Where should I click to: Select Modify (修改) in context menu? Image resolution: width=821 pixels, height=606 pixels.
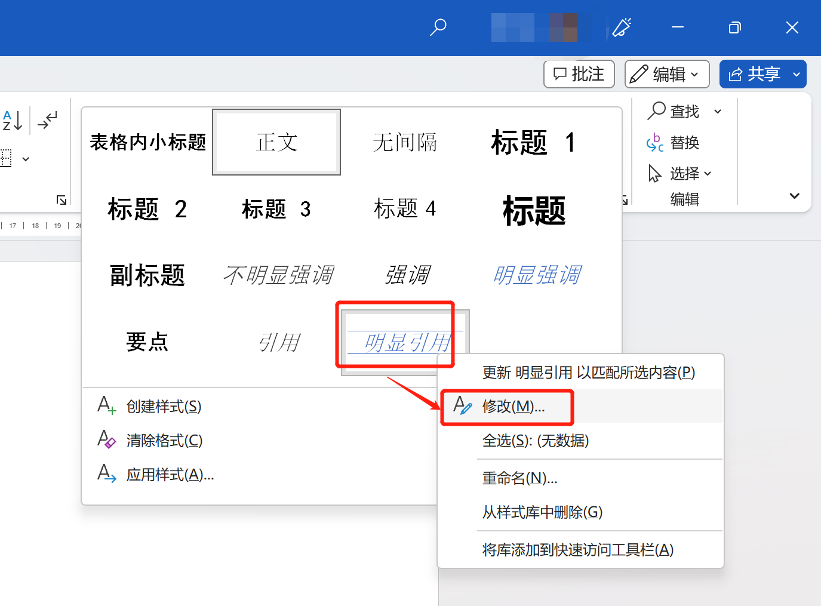(x=513, y=407)
